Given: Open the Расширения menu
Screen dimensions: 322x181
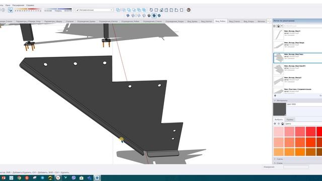Looking at the screenshot, I should coord(18,5).
